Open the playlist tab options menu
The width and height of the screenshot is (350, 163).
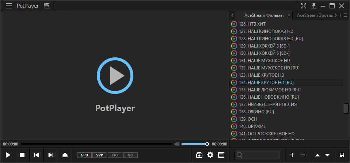coord(346,15)
